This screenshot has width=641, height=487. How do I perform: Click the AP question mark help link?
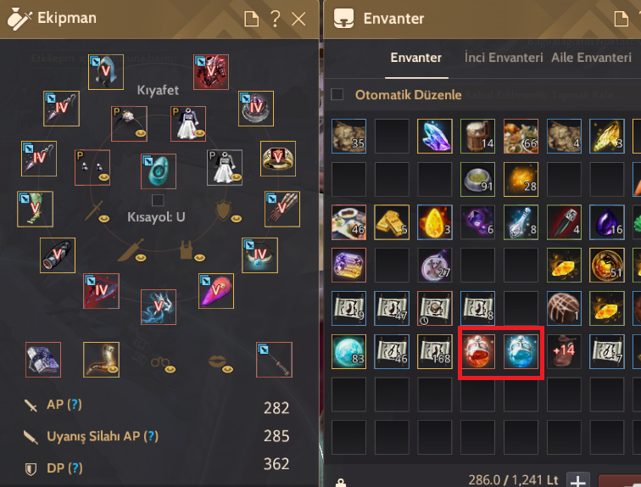click(74, 405)
